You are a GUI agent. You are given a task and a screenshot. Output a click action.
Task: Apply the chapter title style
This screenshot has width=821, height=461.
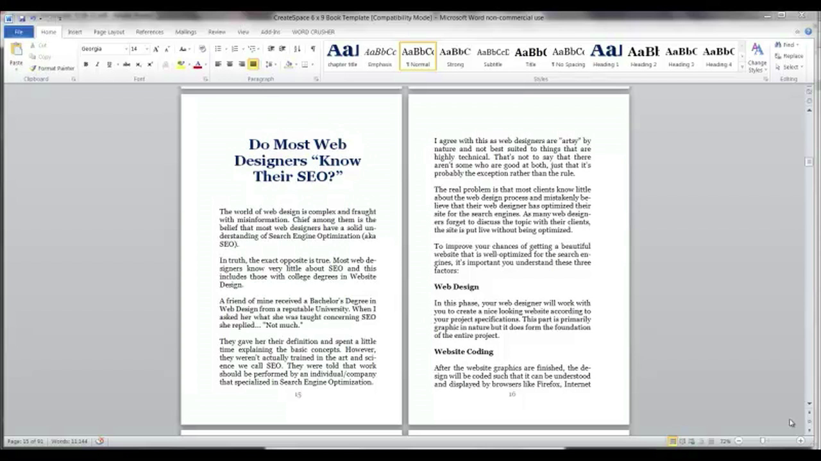(343, 55)
